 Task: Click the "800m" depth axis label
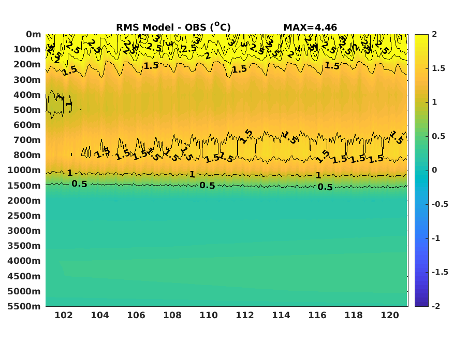[x=27, y=155]
